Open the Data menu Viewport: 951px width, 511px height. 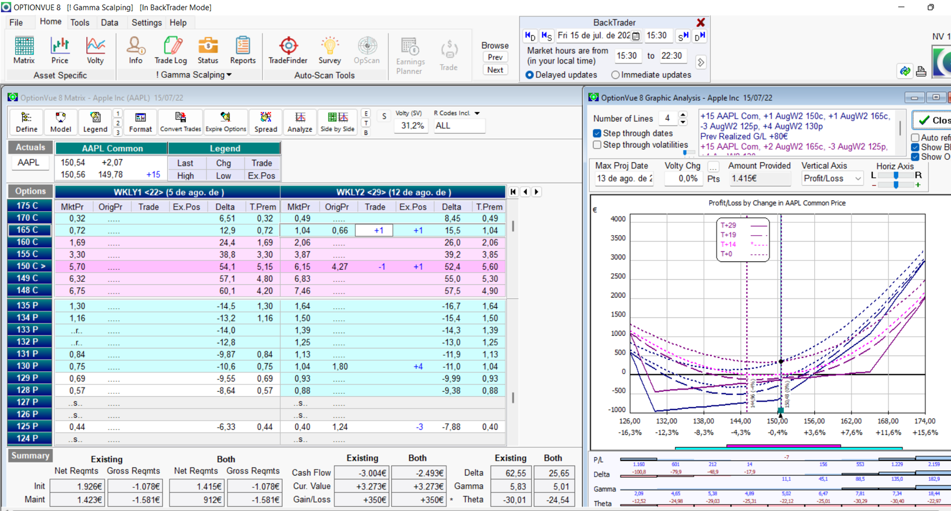(x=109, y=22)
